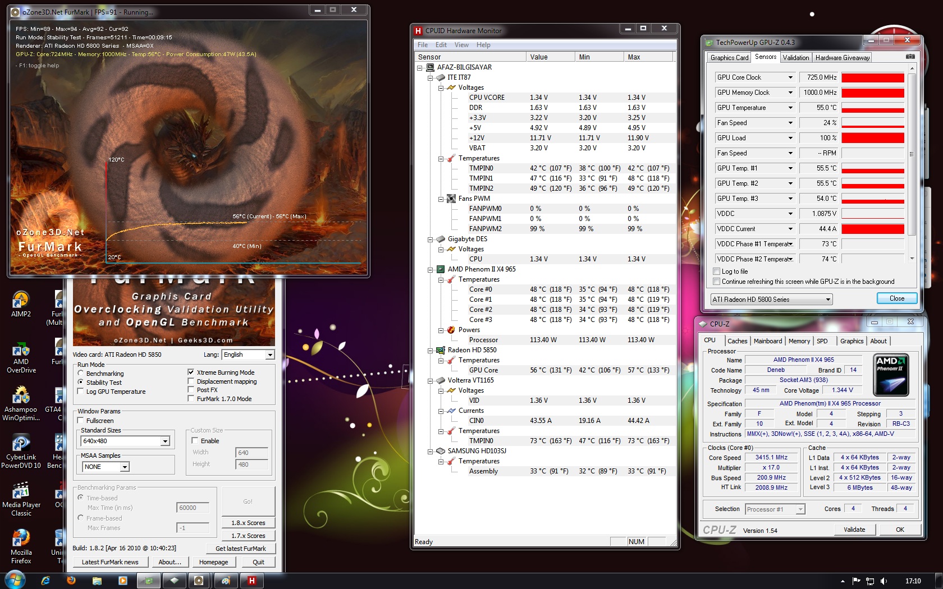
Task: Select Benchmarking run mode
Action: click(x=81, y=373)
